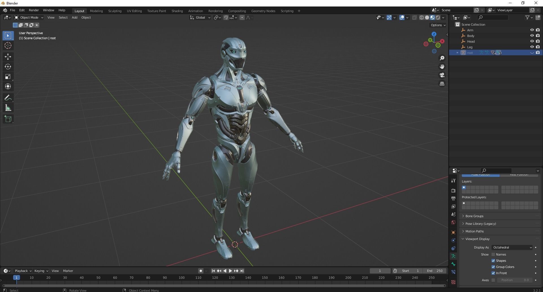Switch to the Sculpting workspace tab
Screen dimensions: 543x292
[115, 11]
